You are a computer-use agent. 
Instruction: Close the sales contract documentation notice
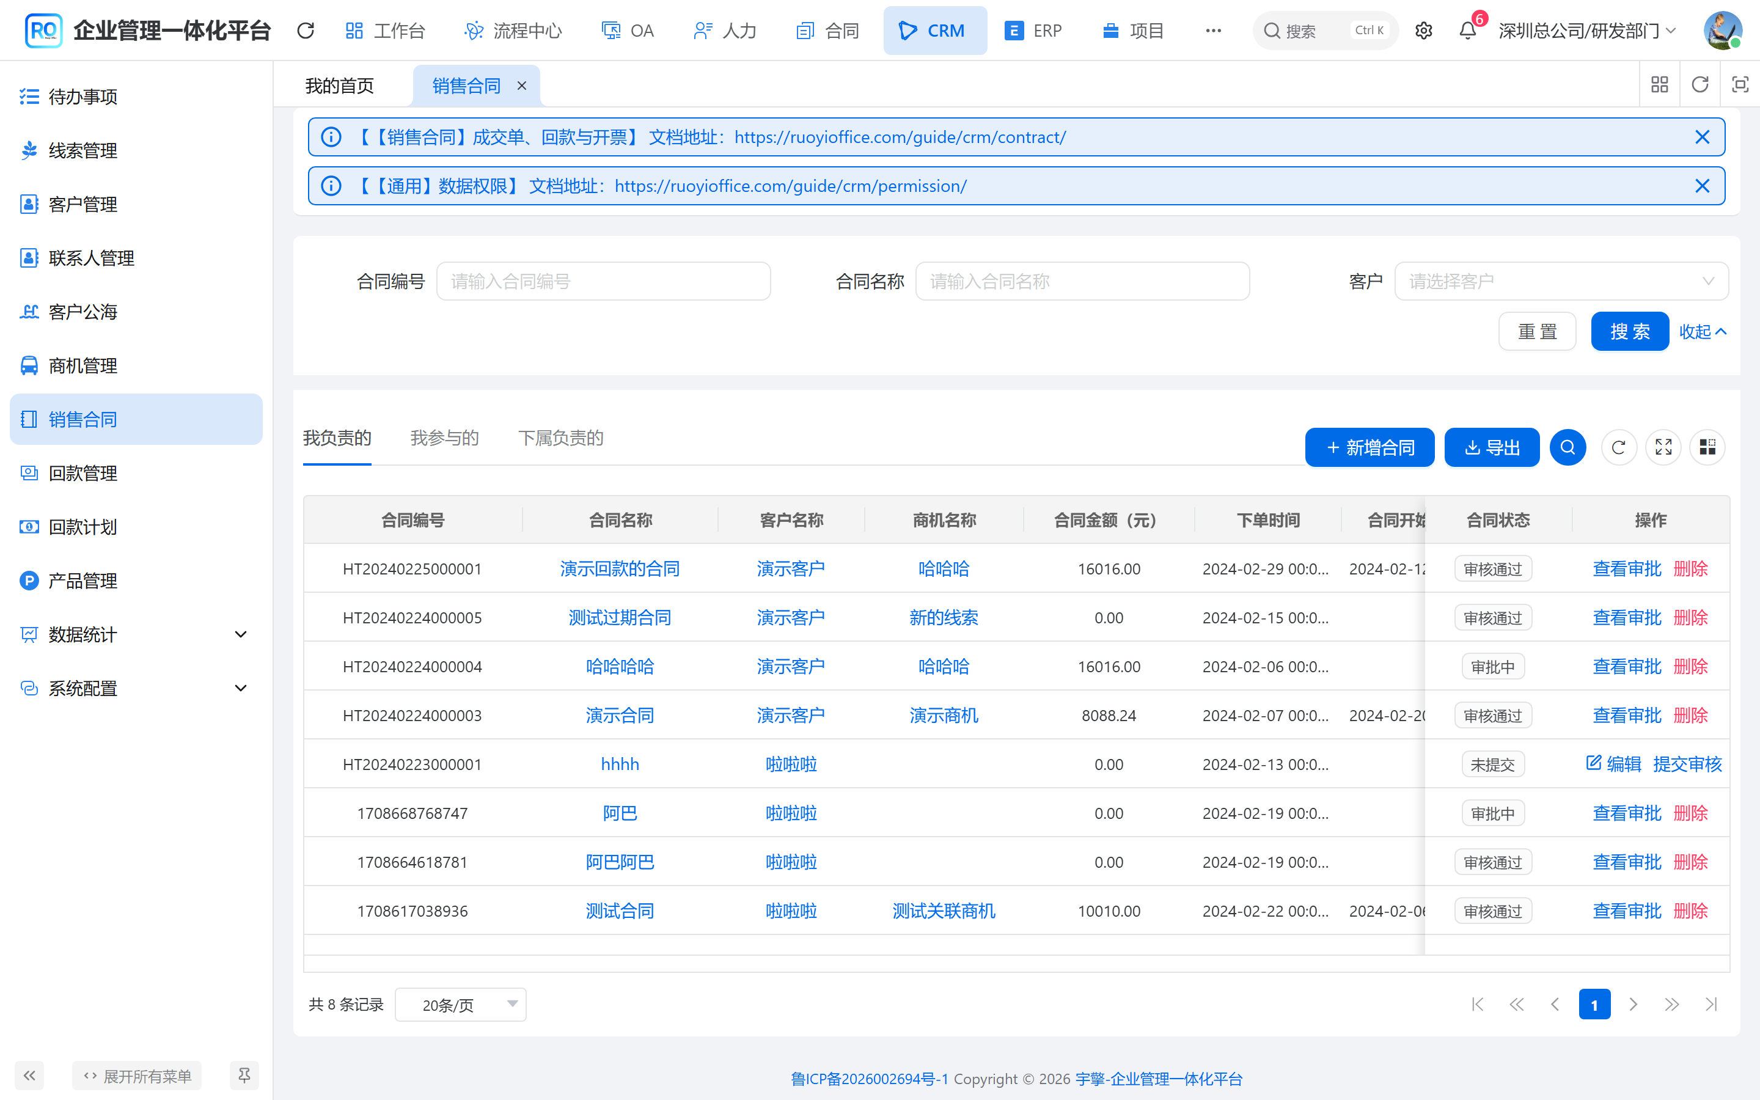tap(1702, 137)
